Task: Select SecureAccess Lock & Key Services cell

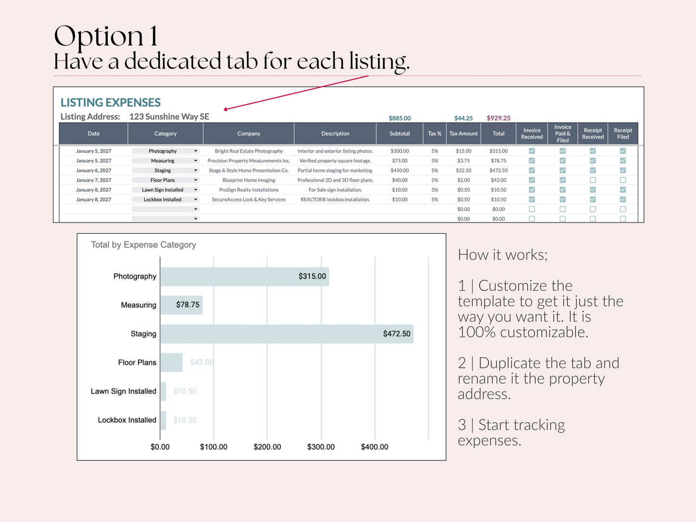Action: tap(249, 199)
